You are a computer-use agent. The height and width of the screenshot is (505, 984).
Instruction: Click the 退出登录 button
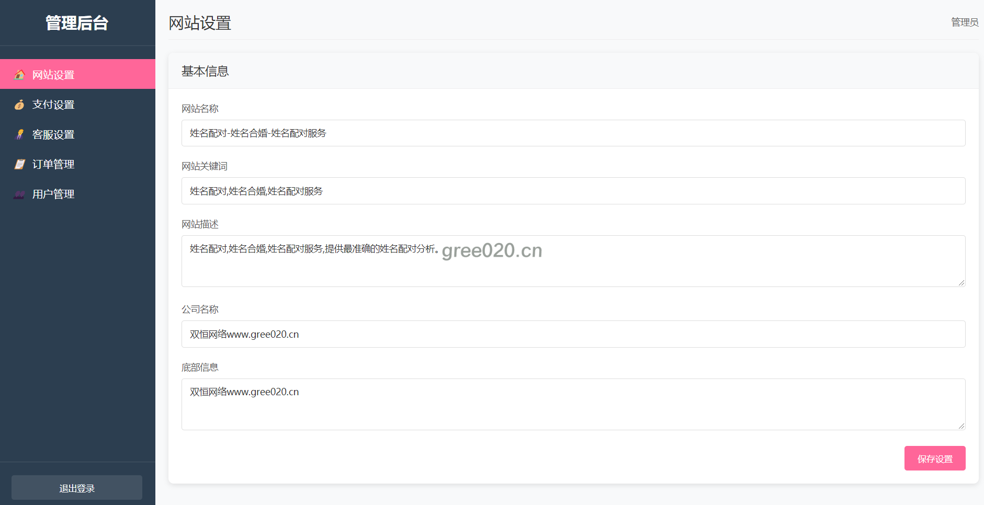77,488
